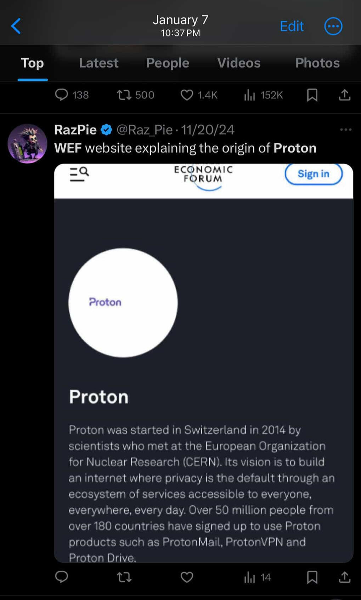Like the post with 1.4K likes
The image size is (361, 600).
coord(187,95)
